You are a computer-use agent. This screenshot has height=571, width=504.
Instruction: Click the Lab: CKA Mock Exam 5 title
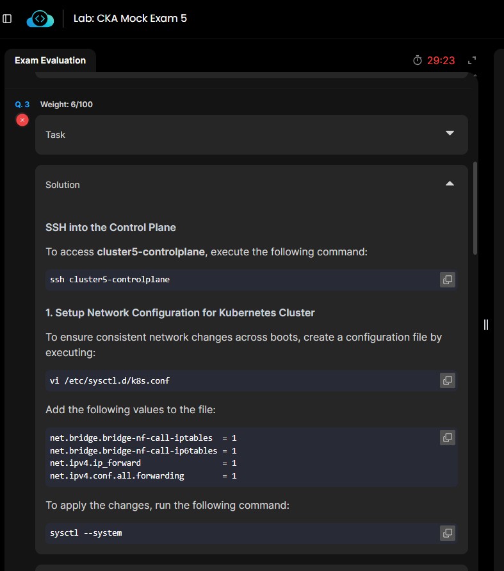(130, 18)
